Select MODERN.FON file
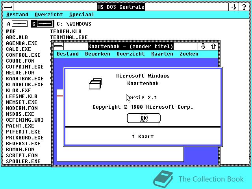Viewport: 252px width, 189px height. tap(22, 108)
